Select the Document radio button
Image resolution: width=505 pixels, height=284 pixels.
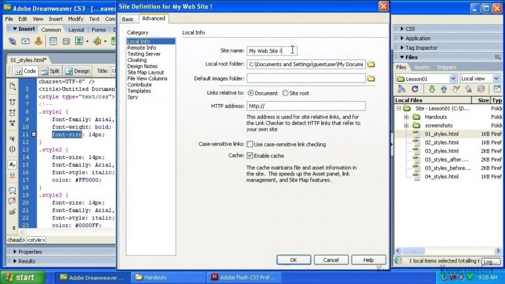[x=251, y=93]
